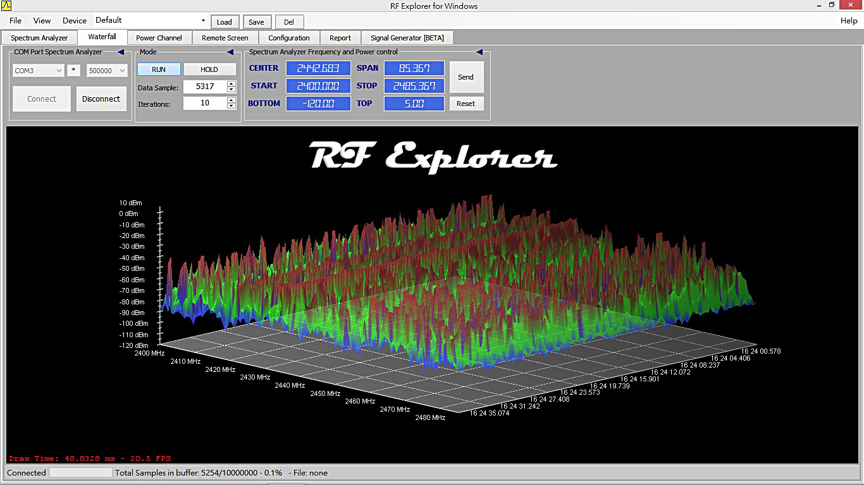
Task: Click the Iterations value field
Action: coord(204,102)
